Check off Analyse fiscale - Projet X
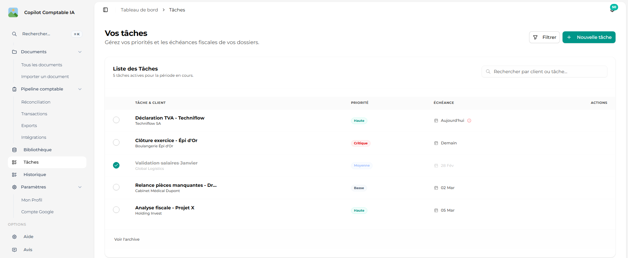 (x=116, y=210)
